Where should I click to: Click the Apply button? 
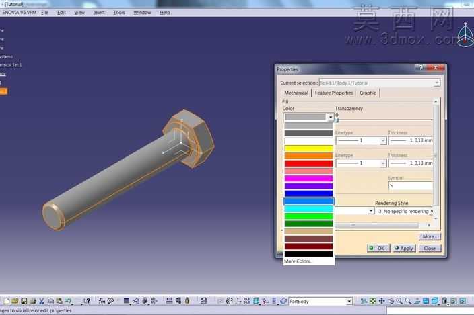[404, 248]
